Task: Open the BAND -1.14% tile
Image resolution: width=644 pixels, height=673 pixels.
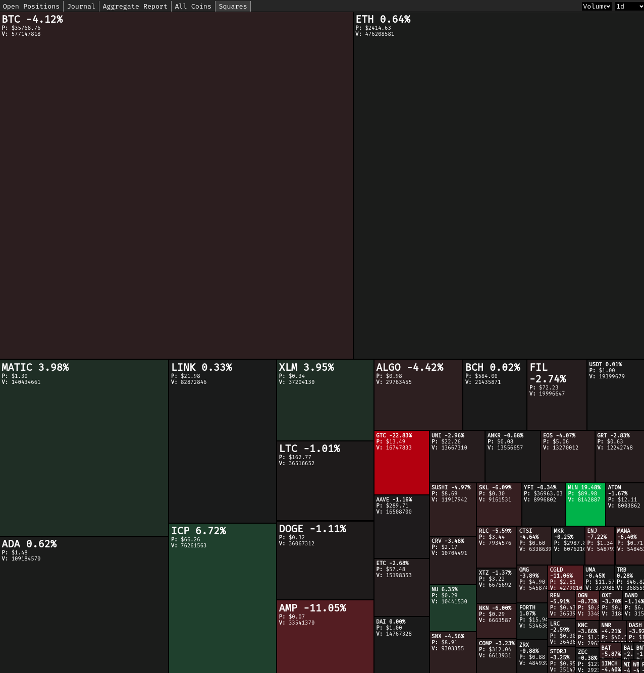Action: tap(633, 605)
